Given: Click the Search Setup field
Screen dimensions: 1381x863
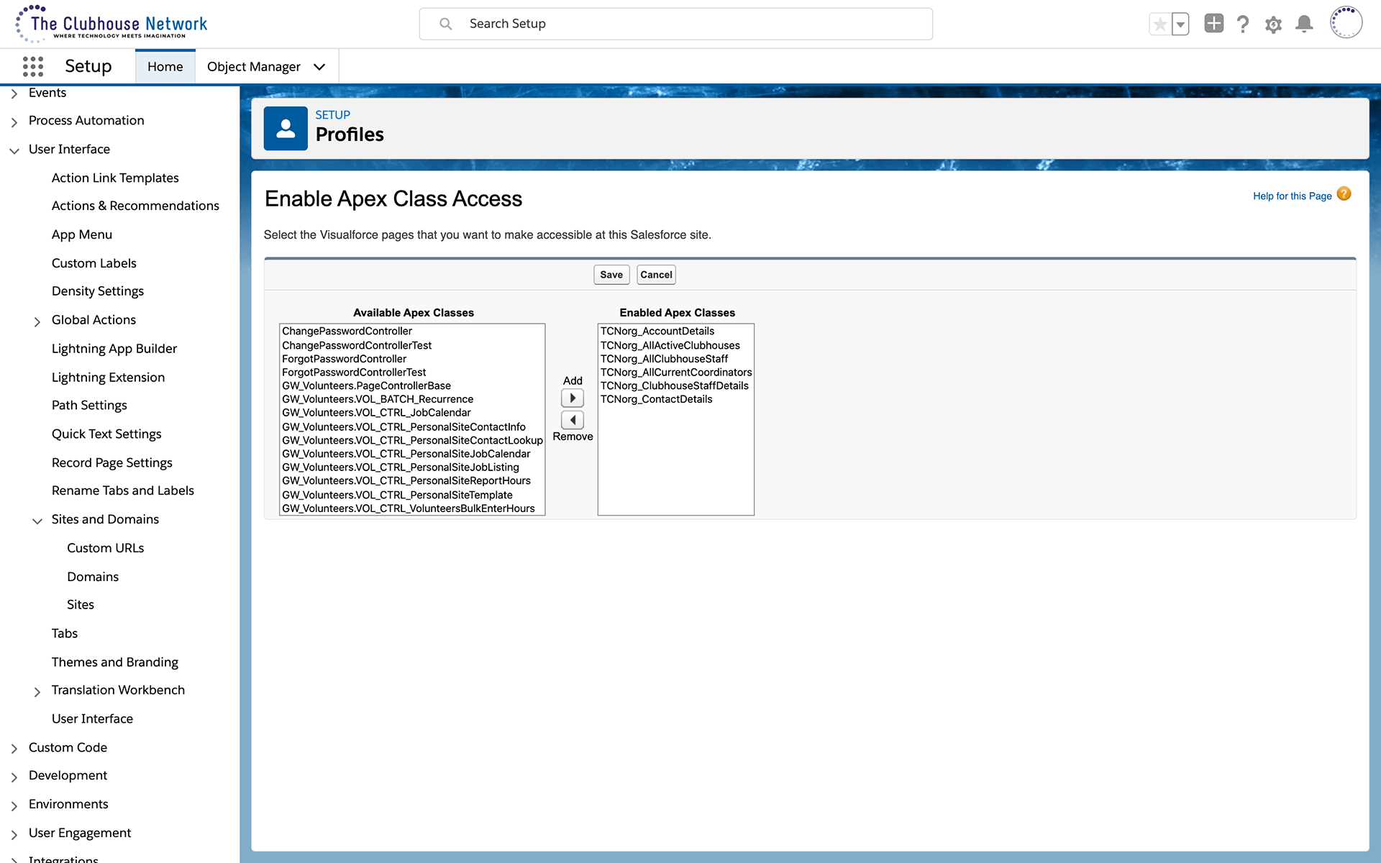Looking at the screenshot, I should (x=676, y=24).
